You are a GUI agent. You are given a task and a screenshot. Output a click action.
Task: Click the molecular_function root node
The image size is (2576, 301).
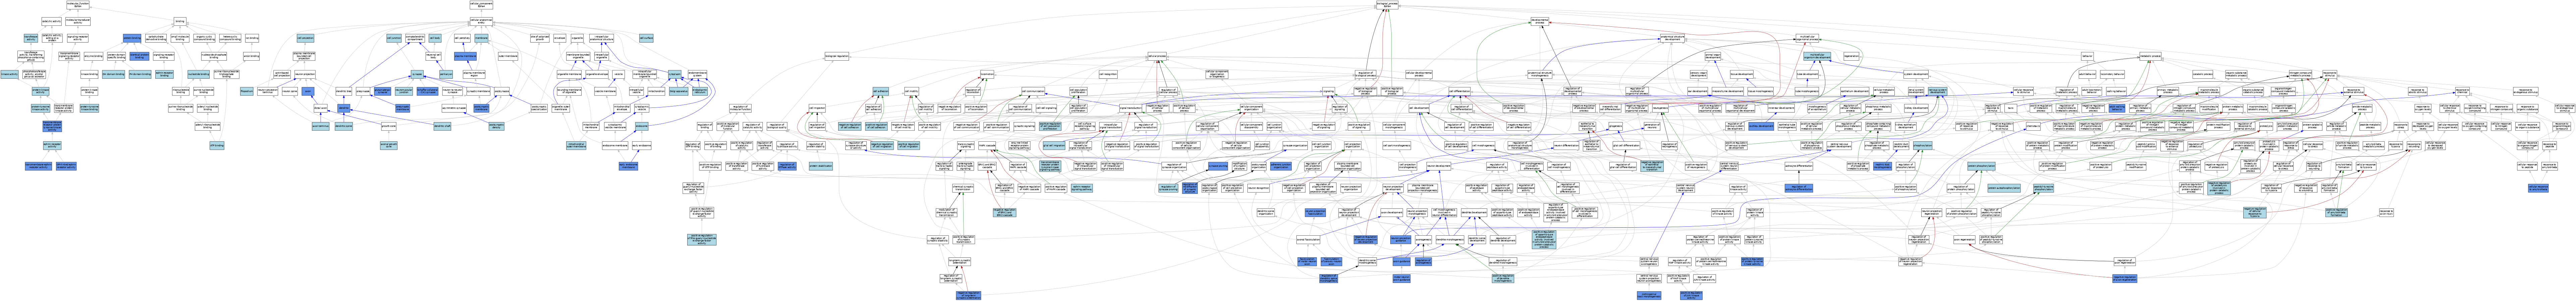point(78,5)
